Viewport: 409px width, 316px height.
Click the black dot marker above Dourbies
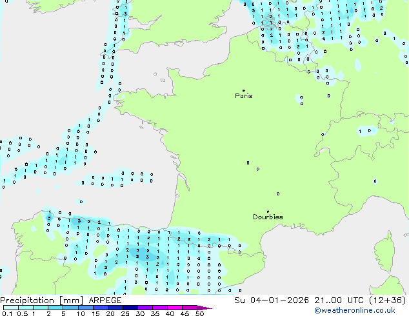point(268,212)
